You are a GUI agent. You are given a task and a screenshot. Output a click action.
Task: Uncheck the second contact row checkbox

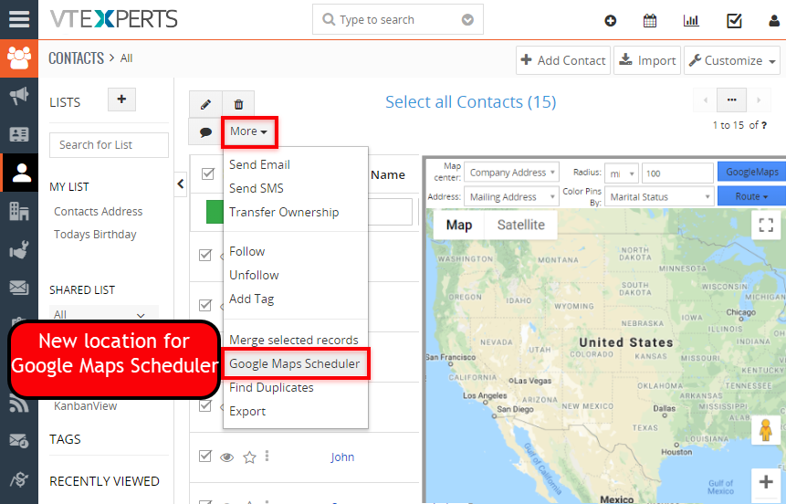click(x=205, y=305)
